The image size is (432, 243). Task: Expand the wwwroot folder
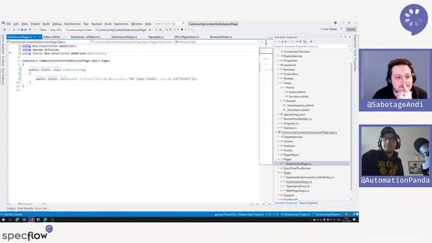[278, 65]
